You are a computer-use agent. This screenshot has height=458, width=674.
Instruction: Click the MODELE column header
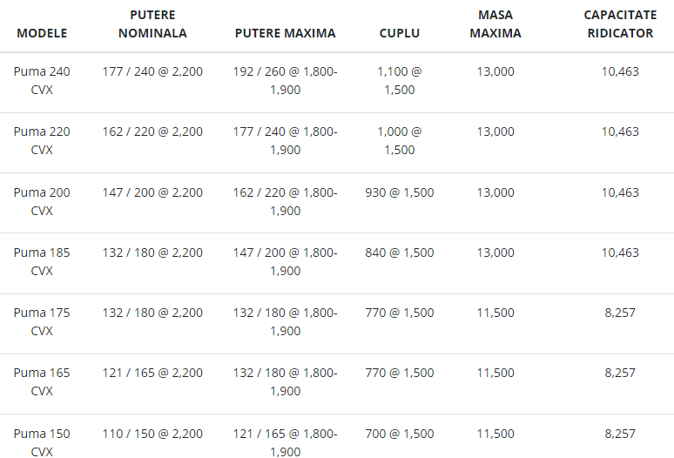coord(42,33)
